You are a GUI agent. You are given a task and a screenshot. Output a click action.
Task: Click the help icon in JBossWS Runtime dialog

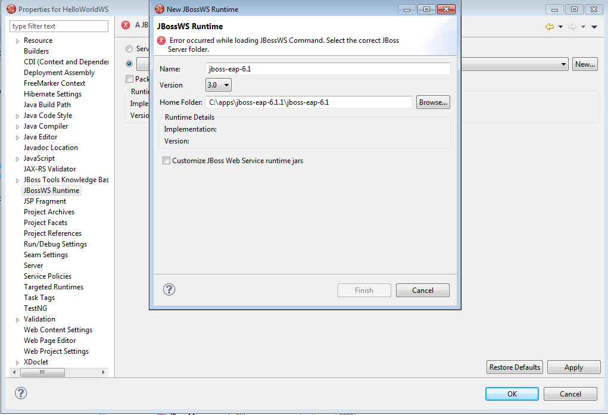[x=169, y=290]
